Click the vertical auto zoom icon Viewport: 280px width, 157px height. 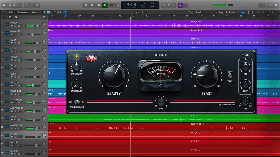click(x=248, y=12)
